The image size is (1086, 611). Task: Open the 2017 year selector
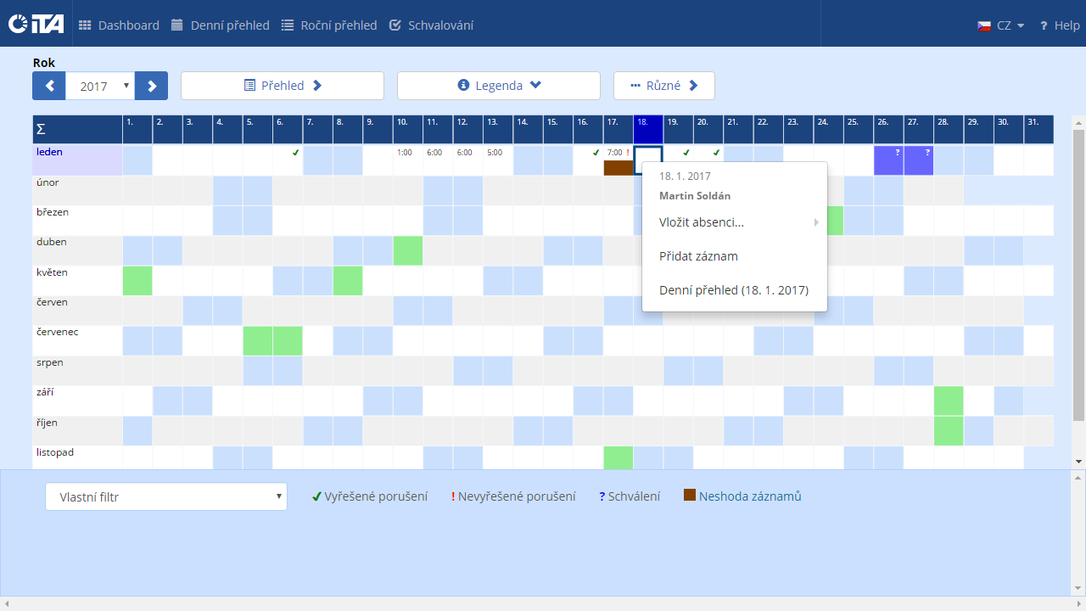click(100, 86)
